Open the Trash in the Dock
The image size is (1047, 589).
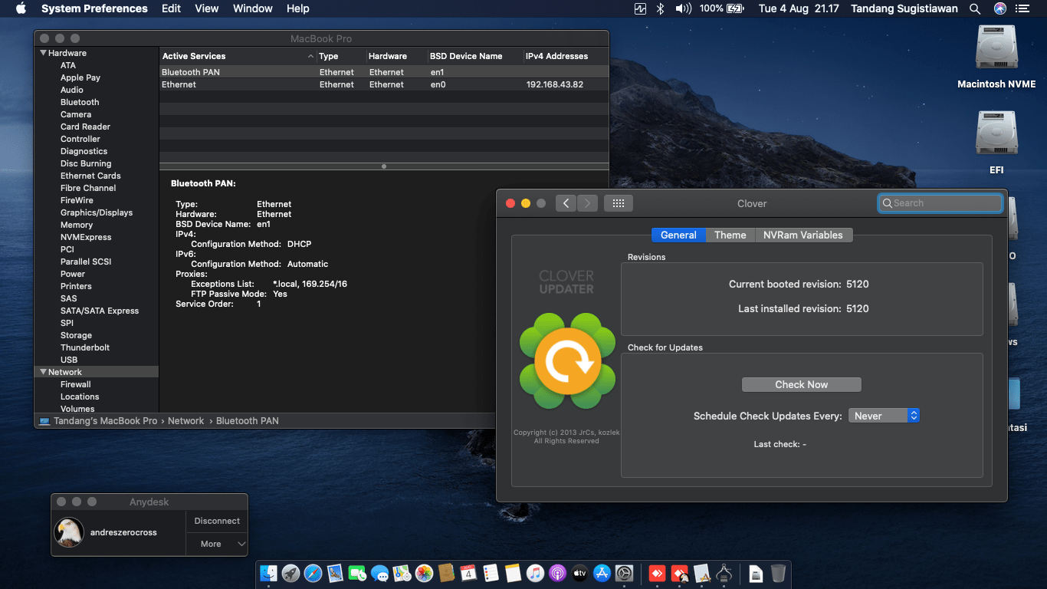click(778, 573)
